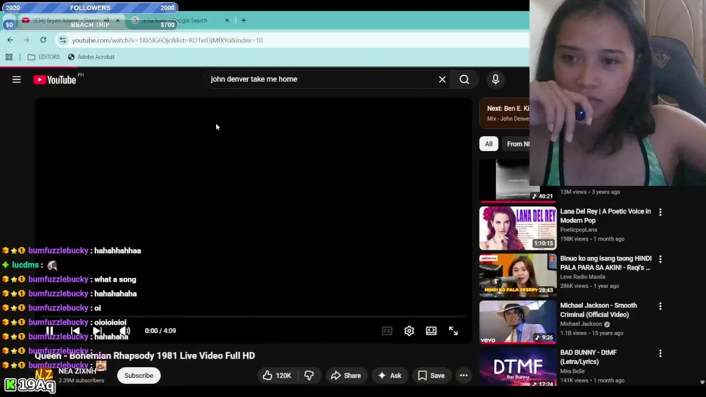Clear the search box with the X

click(442, 79)
